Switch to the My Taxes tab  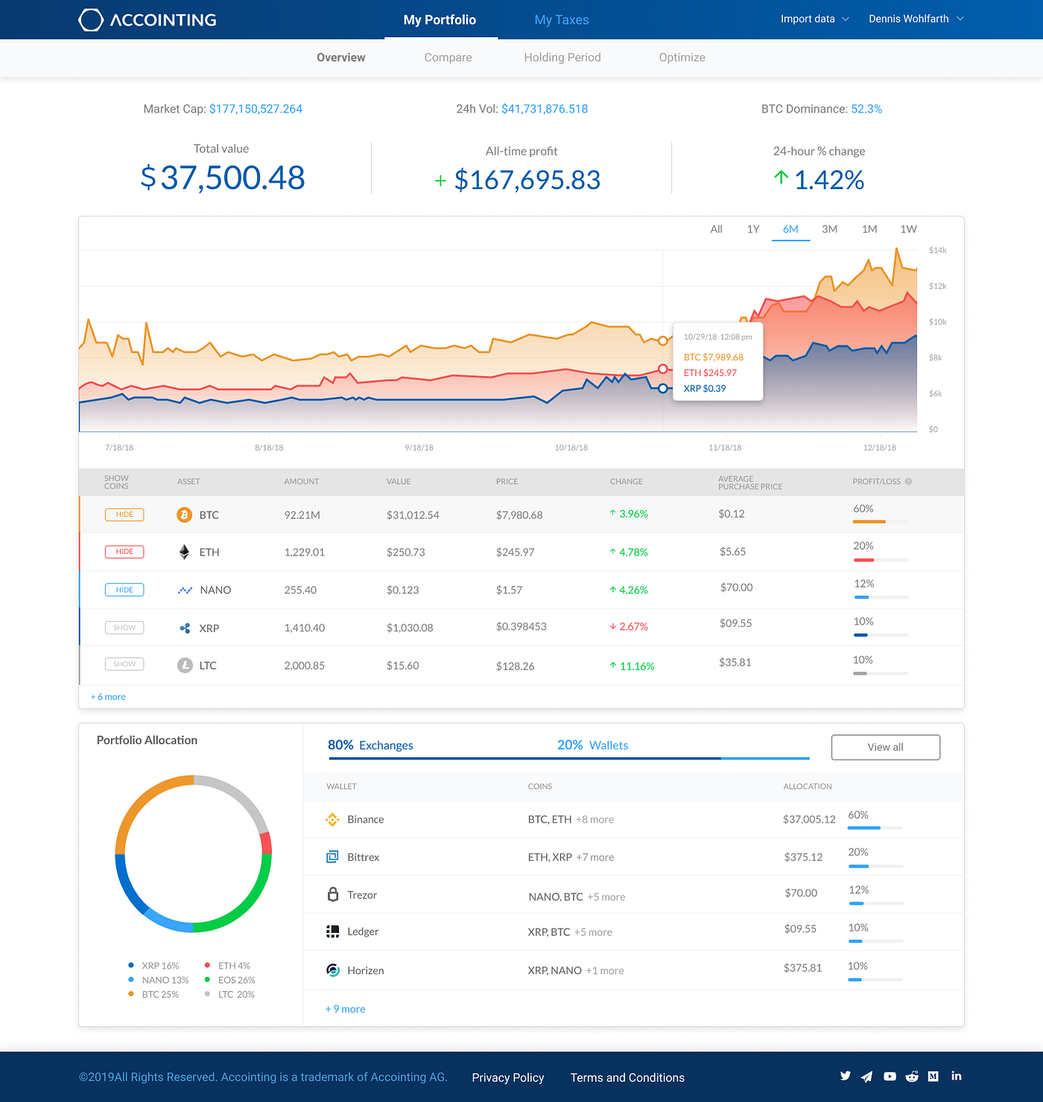click(561, 19)
